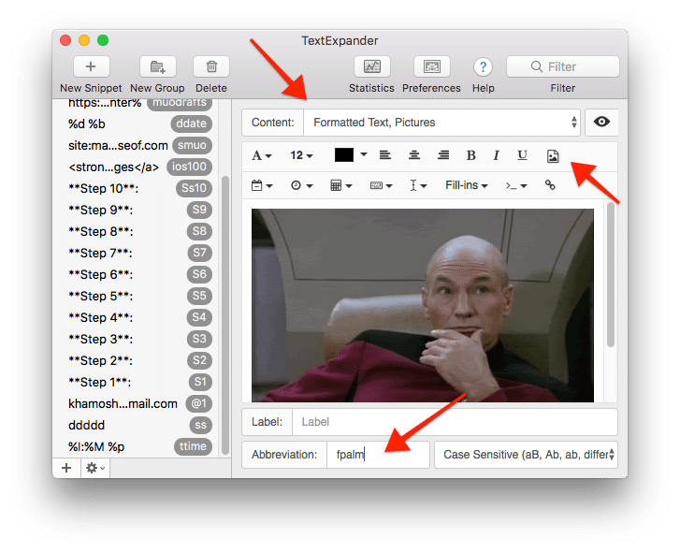Viewport: 680px width, 553px height.
Task: Open the Statistics chart icon
Action: (x=371, y=66)
